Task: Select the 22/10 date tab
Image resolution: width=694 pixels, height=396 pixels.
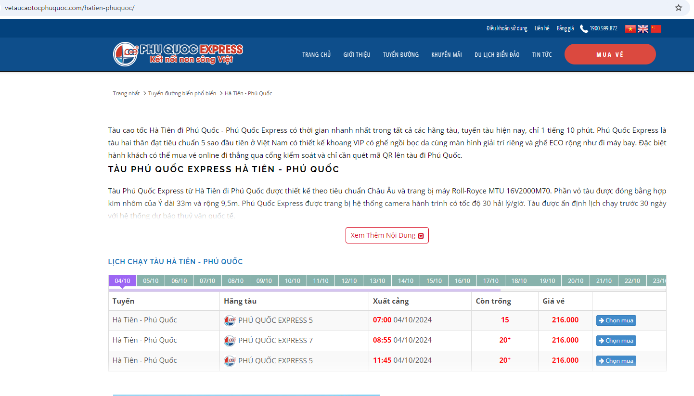Action: point(633,281)
